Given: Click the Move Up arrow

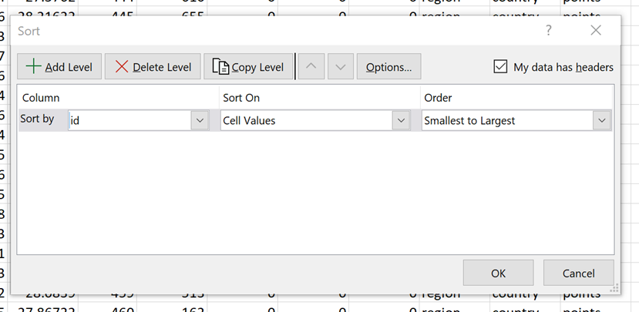Looking at the screenshot, I should tap(311, 67).
